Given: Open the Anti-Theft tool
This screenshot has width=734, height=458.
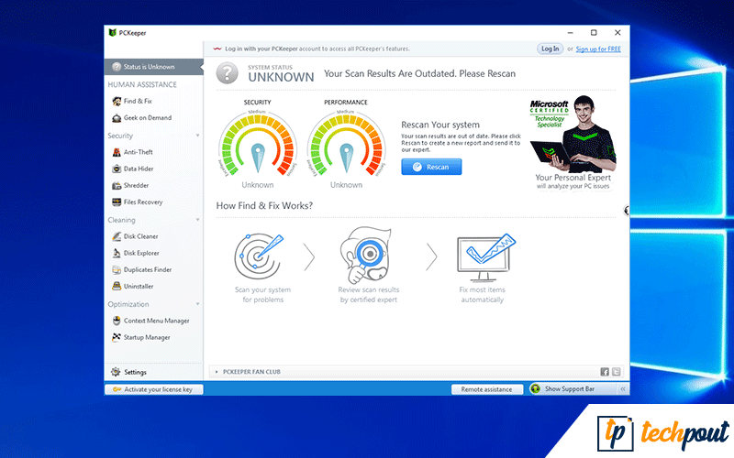Looking at the screenshot, I should (x=138, y=152).
